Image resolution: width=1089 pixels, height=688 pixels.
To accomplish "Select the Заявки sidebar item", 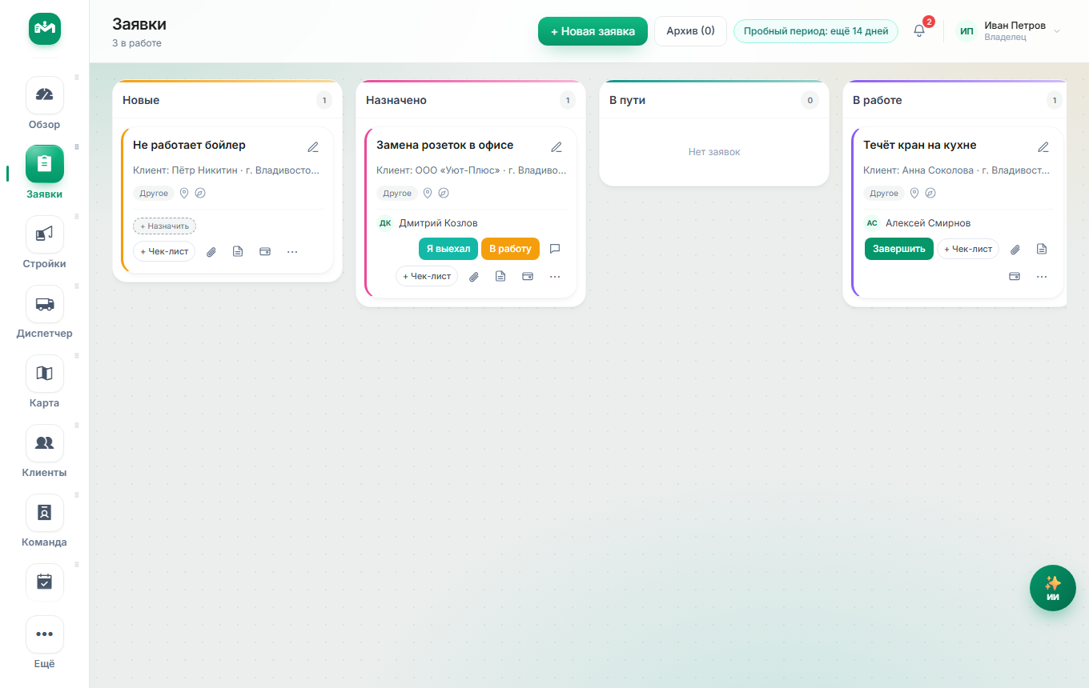I will pyautogui.click(x=45, y=173).
